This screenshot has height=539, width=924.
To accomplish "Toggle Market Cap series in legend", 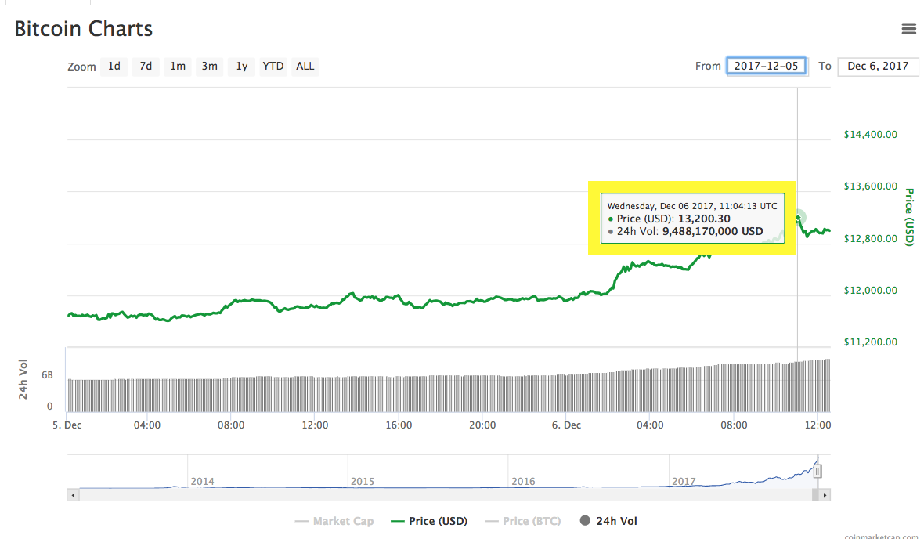I will 334,521.
